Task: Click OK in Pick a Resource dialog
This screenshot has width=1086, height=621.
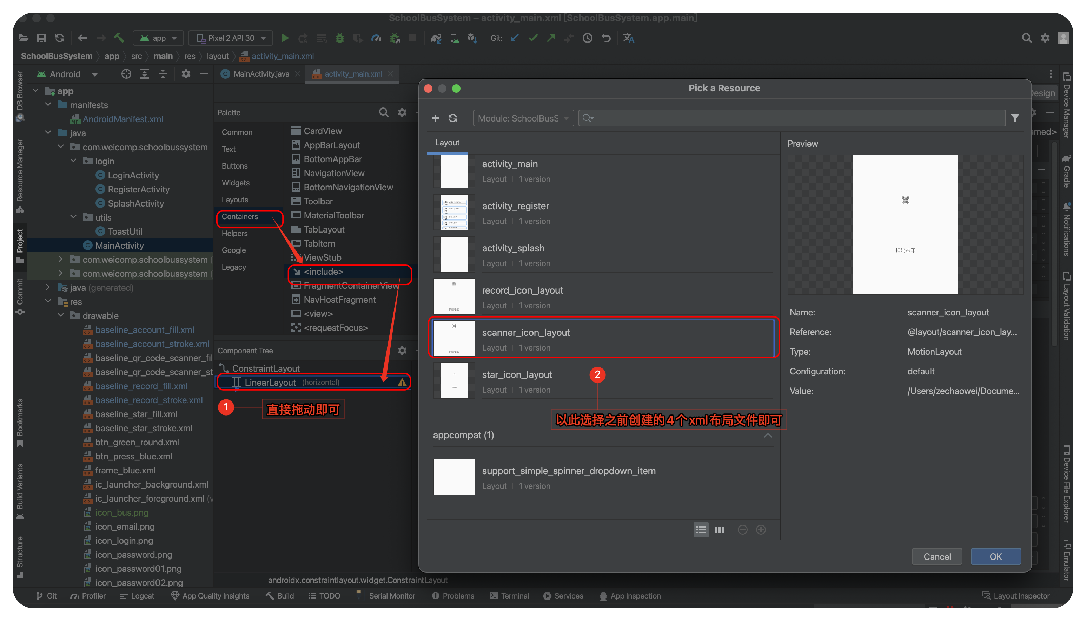Action: [x=995, y=556]
